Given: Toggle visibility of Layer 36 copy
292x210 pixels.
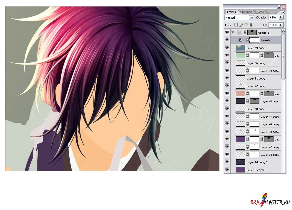Looking at the screenshot, I should point(227,63).
